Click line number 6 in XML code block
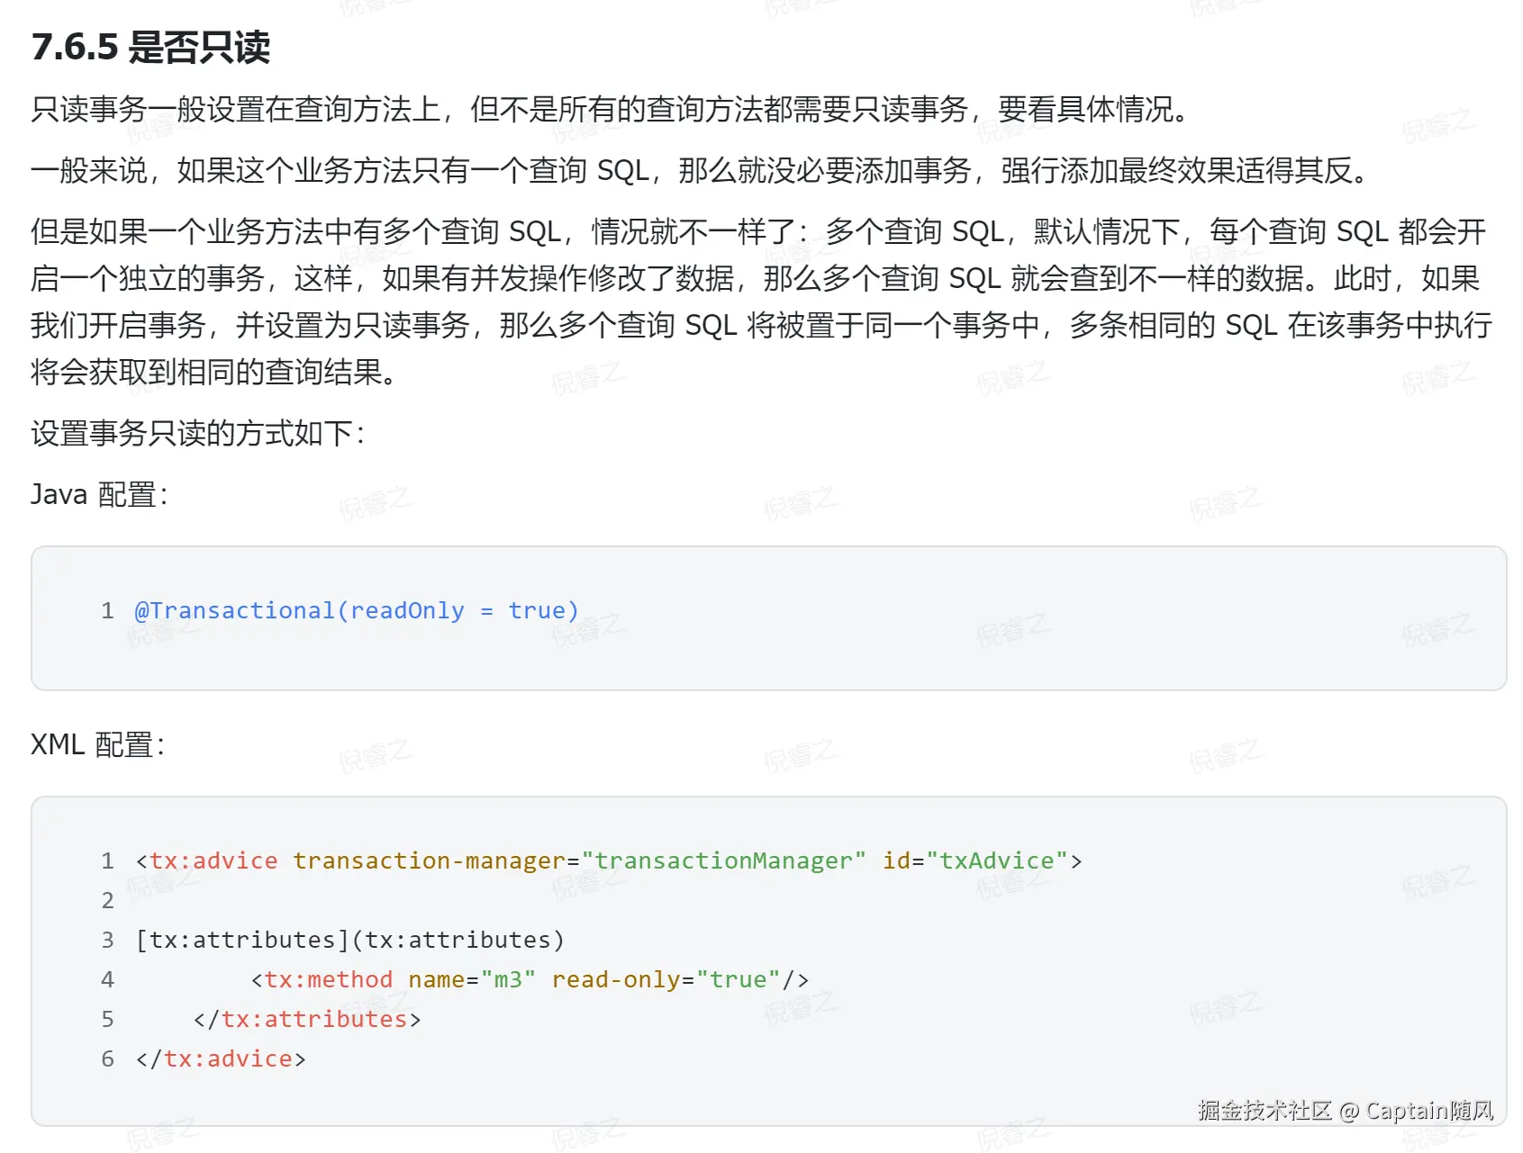Image resolution: width=1523 pixels, height=1153 pixels. [107, 1058]
